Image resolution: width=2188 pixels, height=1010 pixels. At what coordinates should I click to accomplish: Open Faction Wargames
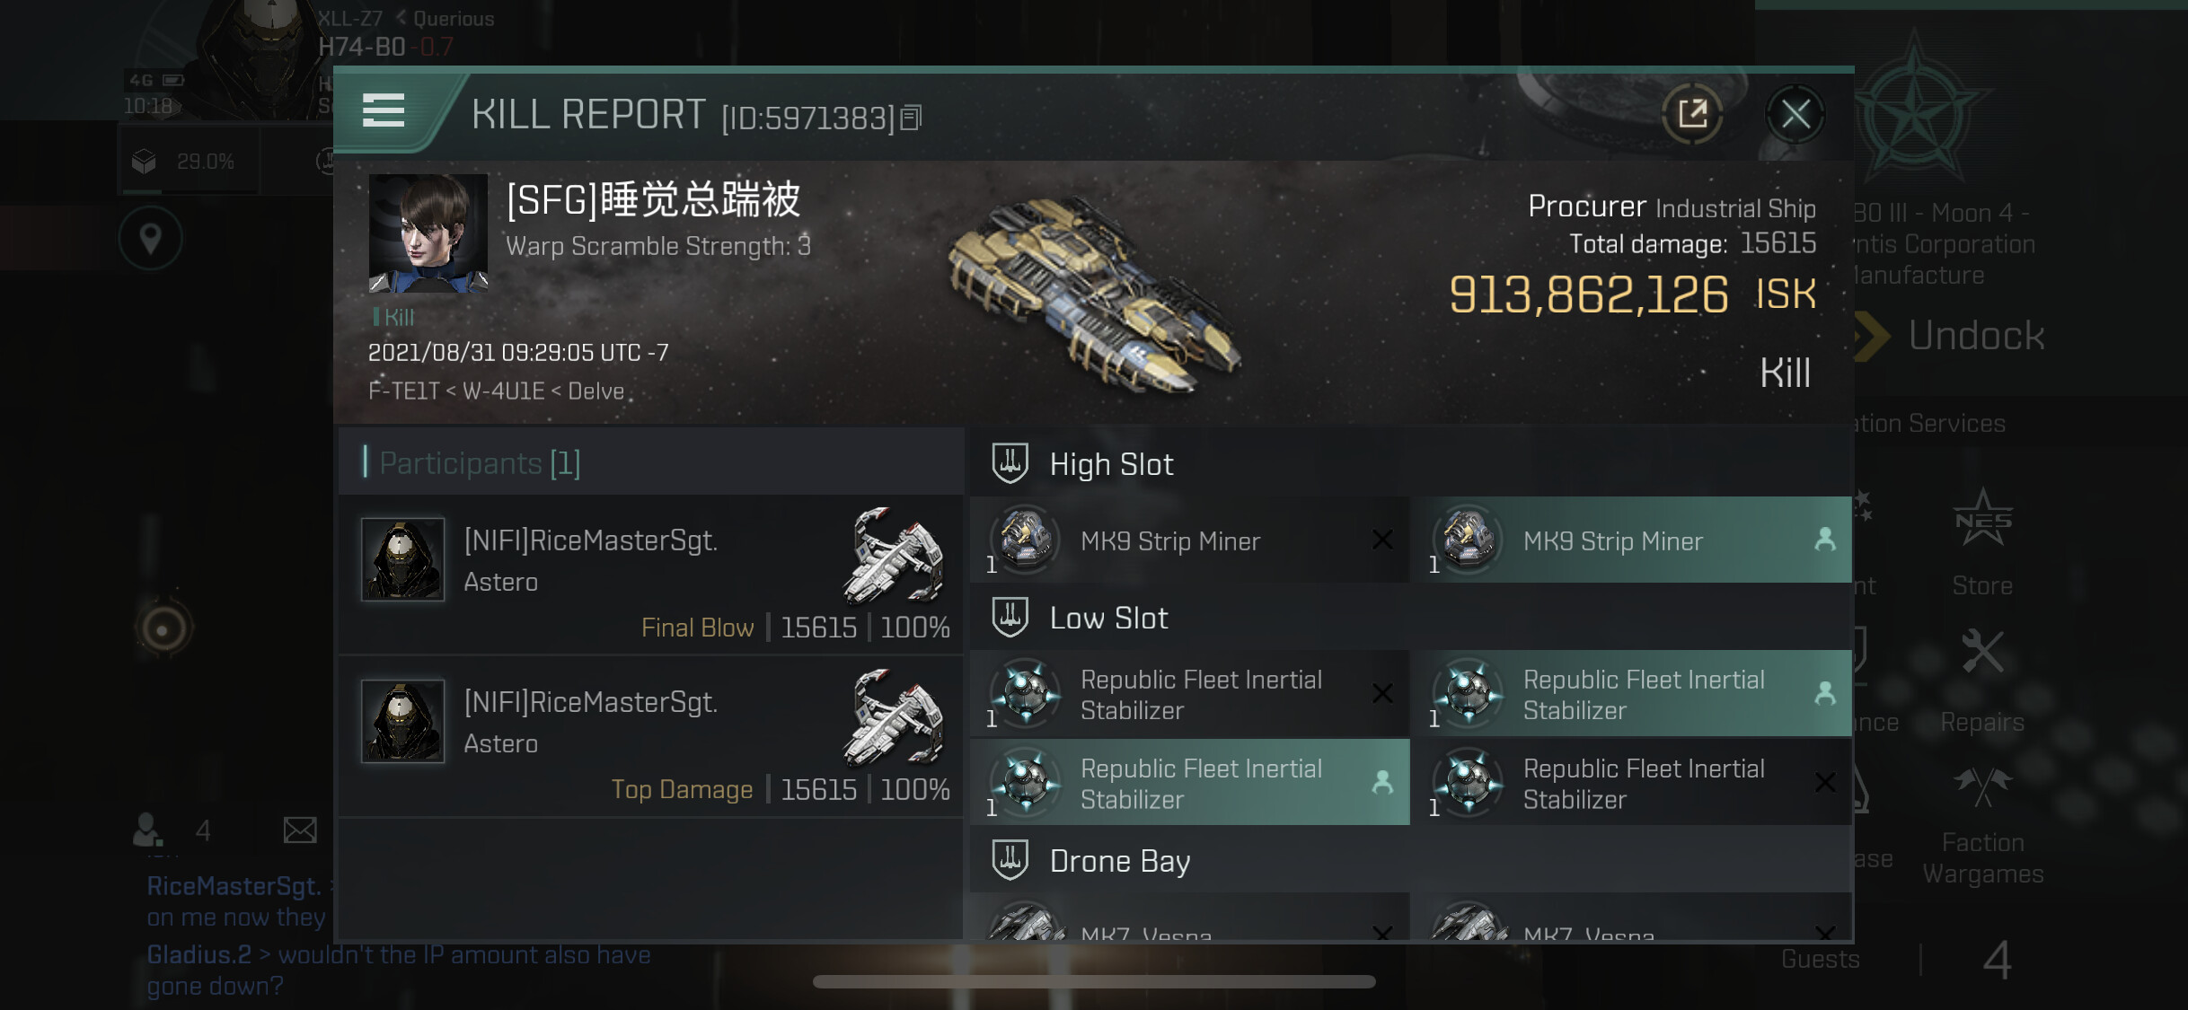pyautogui.click(x=1982, y=826)
